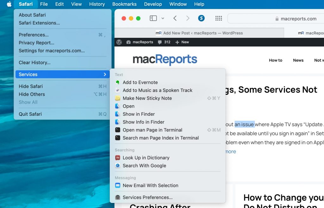The image size is (324, 208).
Task: Open the Apple menu
Action: point(9,4)
